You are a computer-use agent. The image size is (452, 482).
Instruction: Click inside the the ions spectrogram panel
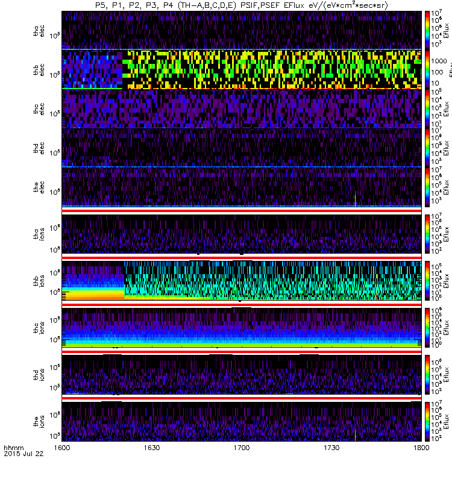tap(242, 422)
